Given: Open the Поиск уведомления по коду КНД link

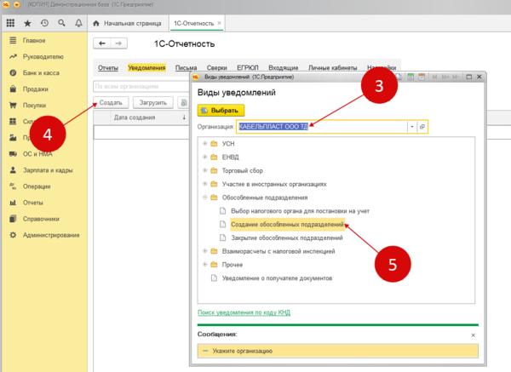Looking at the screenshot, I should (x=244, y=312).
